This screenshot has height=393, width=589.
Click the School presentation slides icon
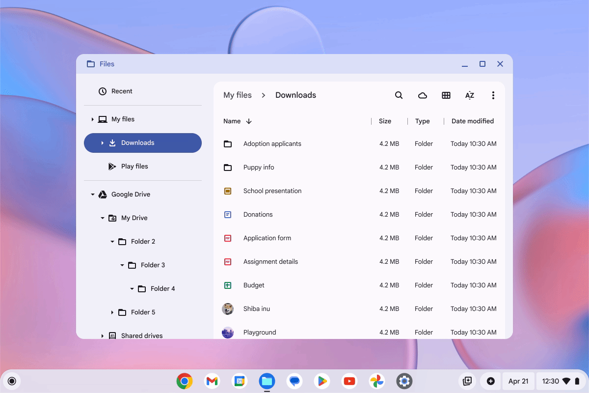[228, 191]
